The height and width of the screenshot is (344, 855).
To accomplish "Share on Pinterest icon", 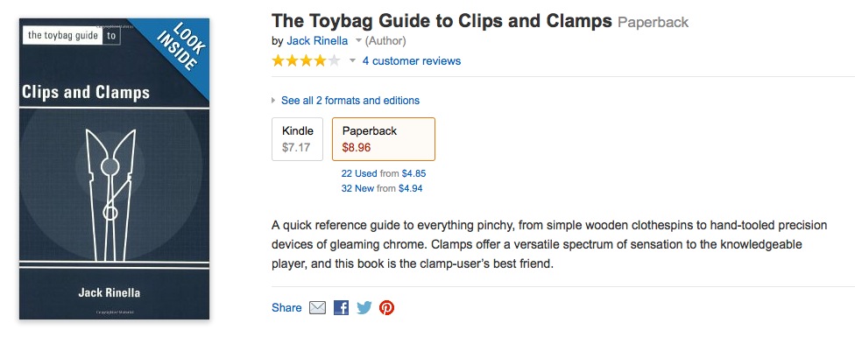I will pyautogui.click(x=386, y=308).
